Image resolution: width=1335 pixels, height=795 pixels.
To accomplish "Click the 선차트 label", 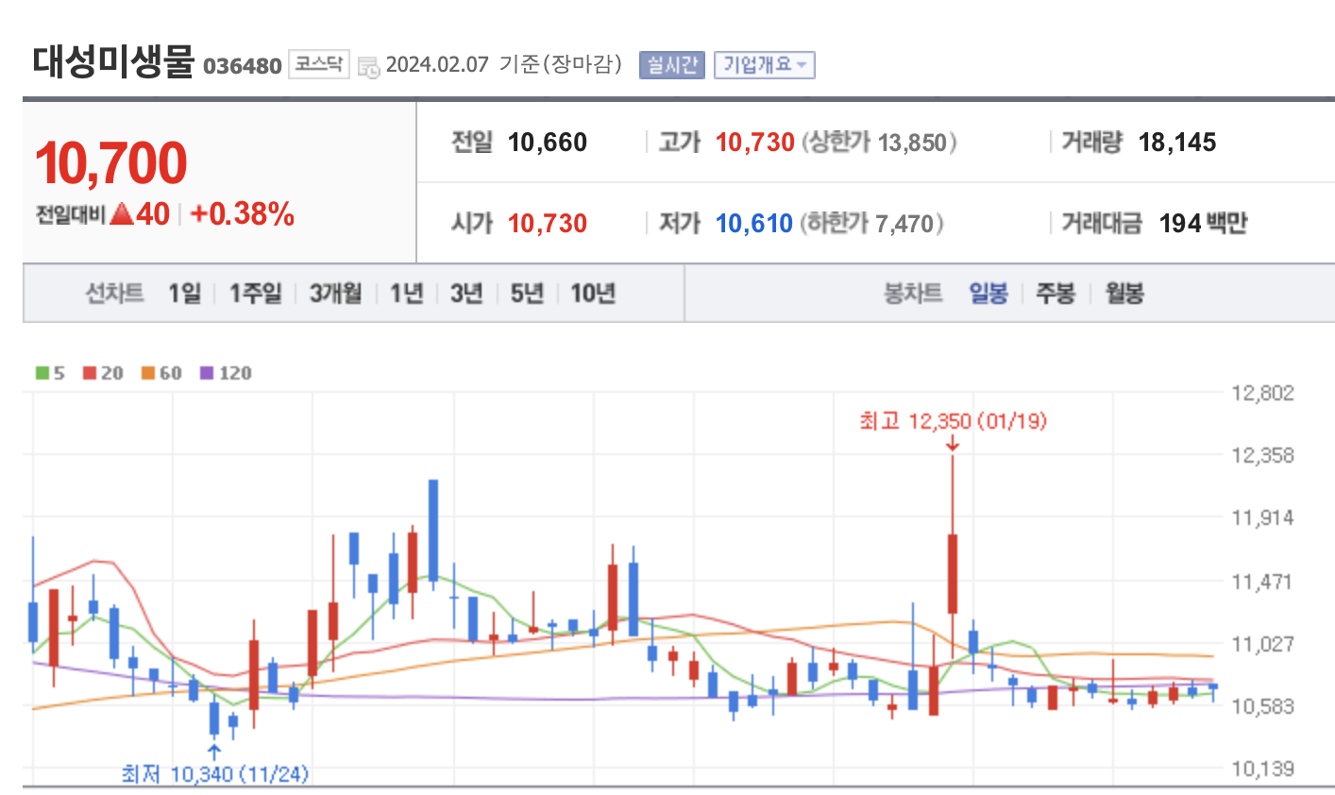I will (115, 294).
